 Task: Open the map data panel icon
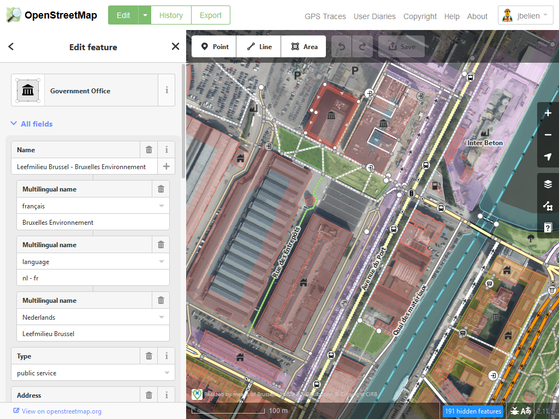coord(548,206)
